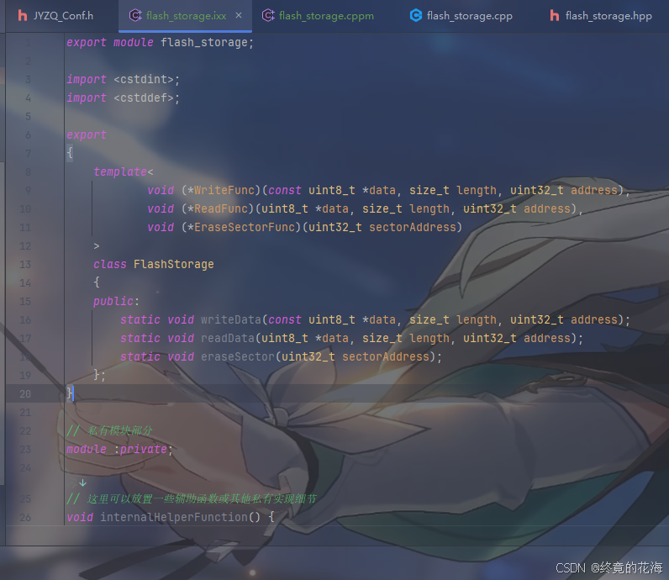Click the class name FlashStorage
The height and width of the screenshot is (580, 669).
click(174, 264)
